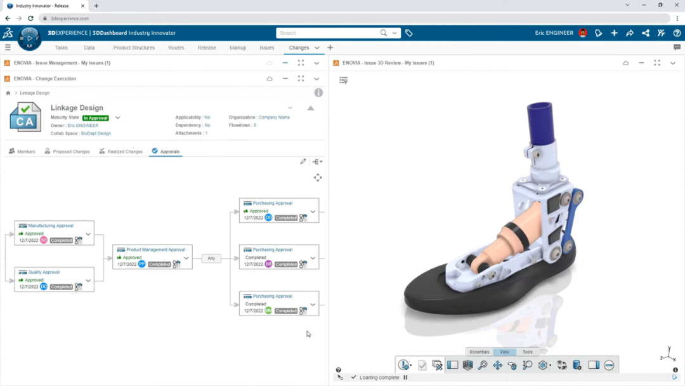685x386 pixels.
Task: Expand the Maturity State dropdown arrow
Action: (117, 117)
